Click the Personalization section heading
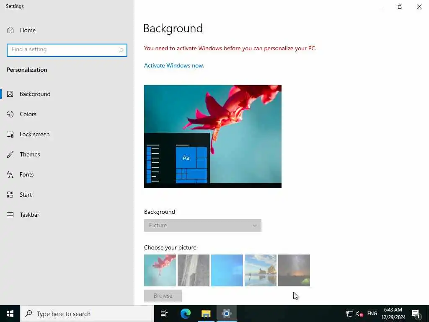 pyautogui.click(x=27, y=70)
